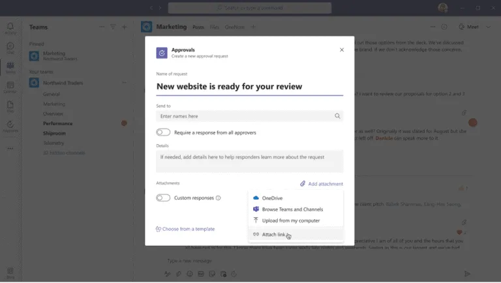The height and width of the screenshot is (283, 501).
Task: Open the Add attachment dropdown
Action: coord(321,184)
